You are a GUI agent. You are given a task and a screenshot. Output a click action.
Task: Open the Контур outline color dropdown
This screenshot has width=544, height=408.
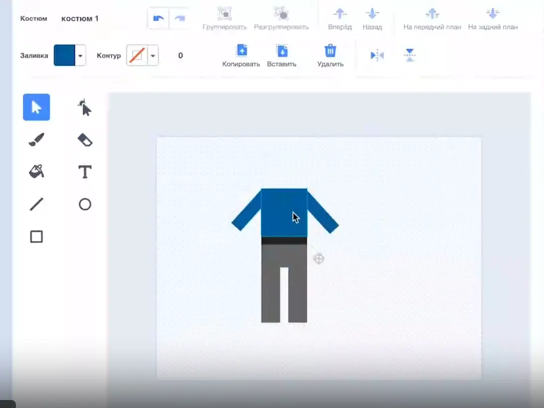tap(153, 56)
